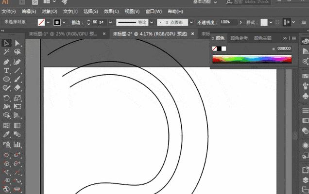309x194 pixels.
Task: Open the 文件(F) menu
Action: (x=9, y=12)
